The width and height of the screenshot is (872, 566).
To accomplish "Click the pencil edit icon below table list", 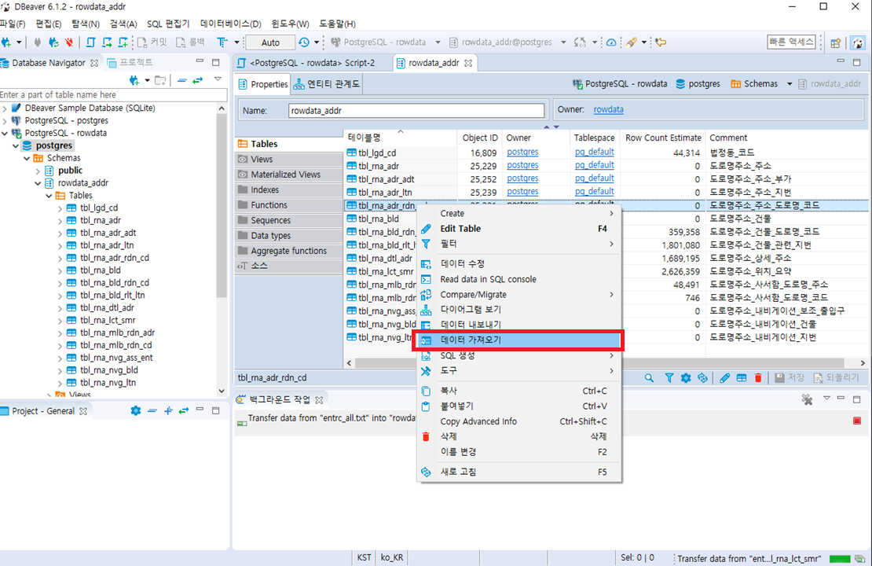I will click(724, 378).
